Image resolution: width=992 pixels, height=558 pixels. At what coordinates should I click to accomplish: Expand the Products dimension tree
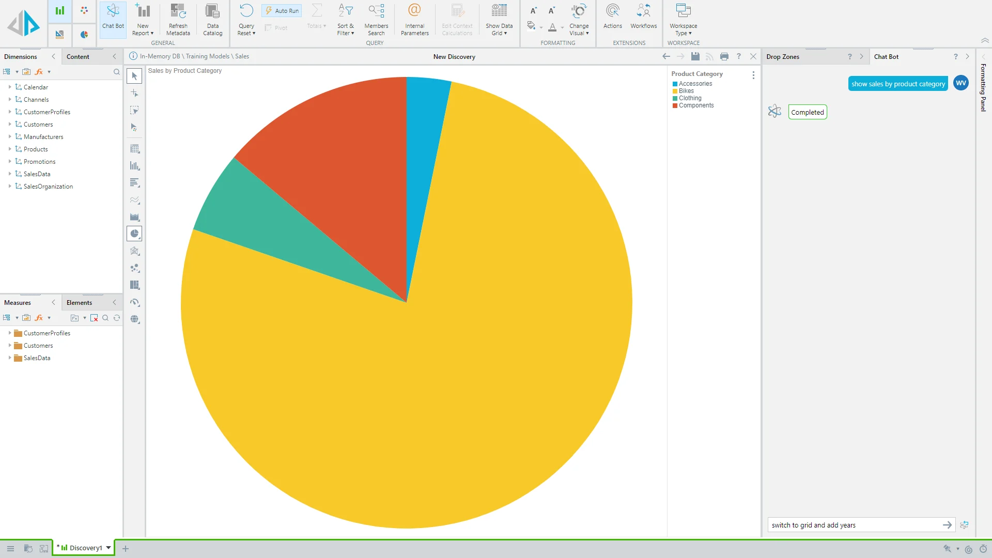pos(10,149)
